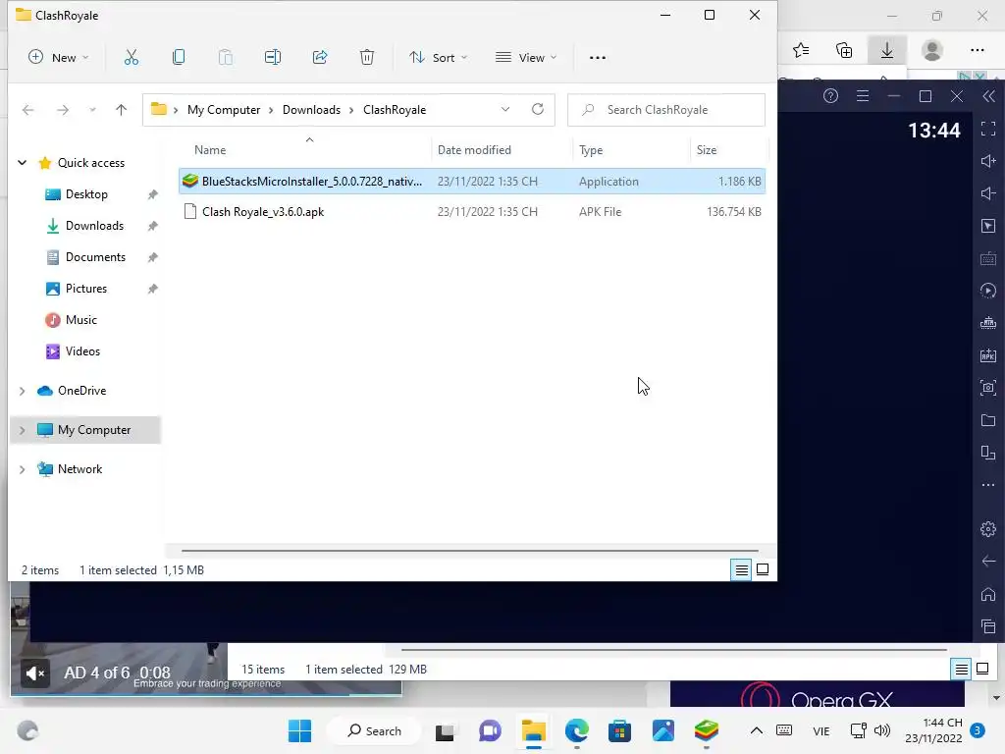
Task: Open the media folder icon in BlueStacks
Action: [988, 420]
